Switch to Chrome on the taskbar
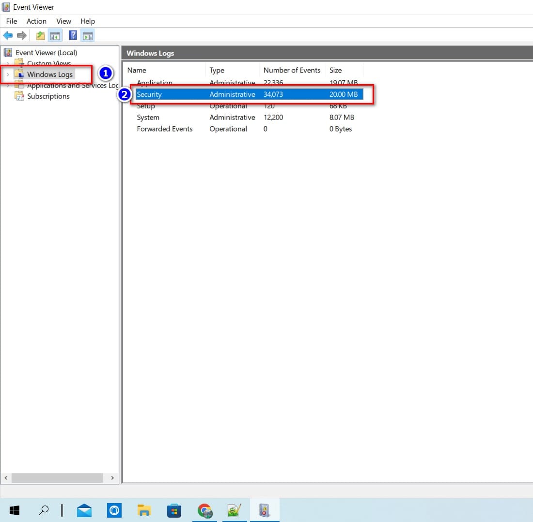Image resolution: width=533 pixels, height=522 pixels. (x=204, y=510)
